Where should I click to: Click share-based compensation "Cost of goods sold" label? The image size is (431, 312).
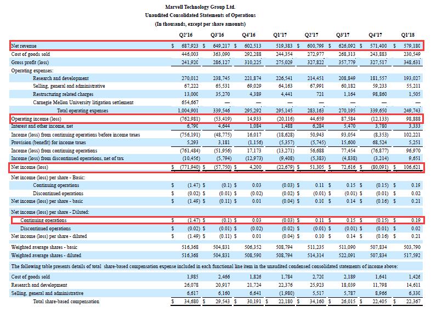click(31, 277)
